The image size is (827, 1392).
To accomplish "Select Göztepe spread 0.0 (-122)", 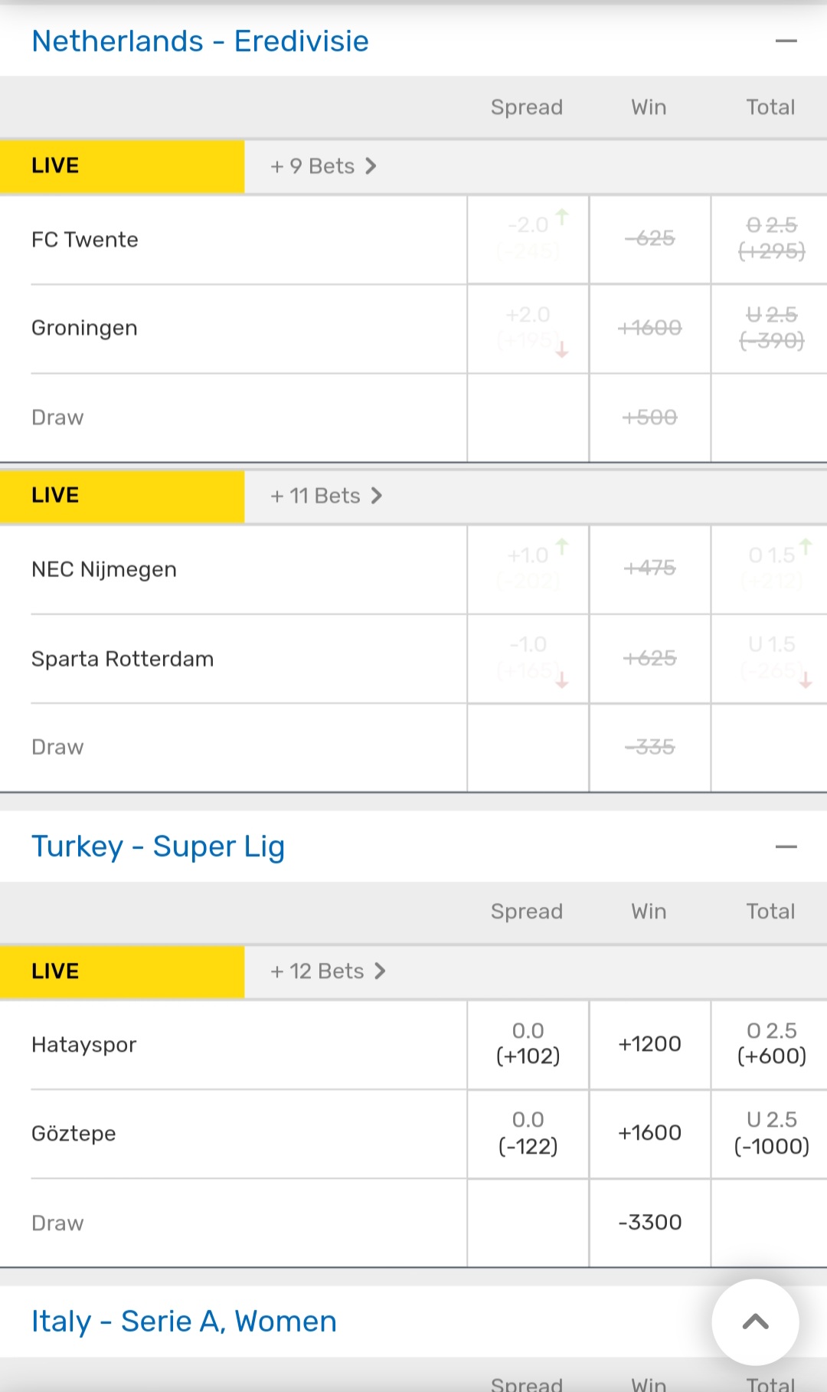I will pos(528,1133).
